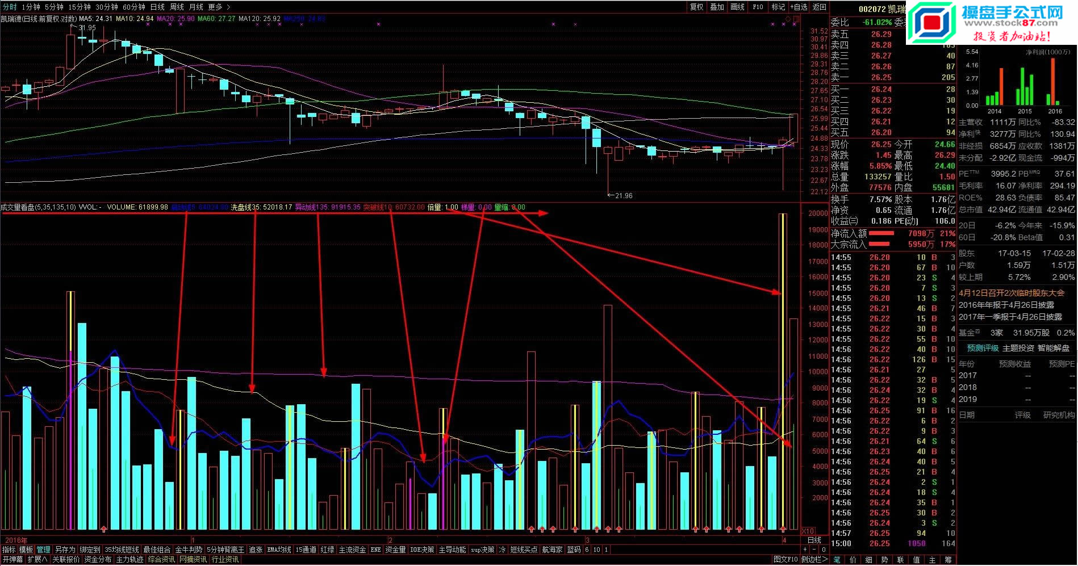The width and height of the screenshot is (1078, 566).
Task: Open the 资金分布 tab
Action: click(98, 560)
